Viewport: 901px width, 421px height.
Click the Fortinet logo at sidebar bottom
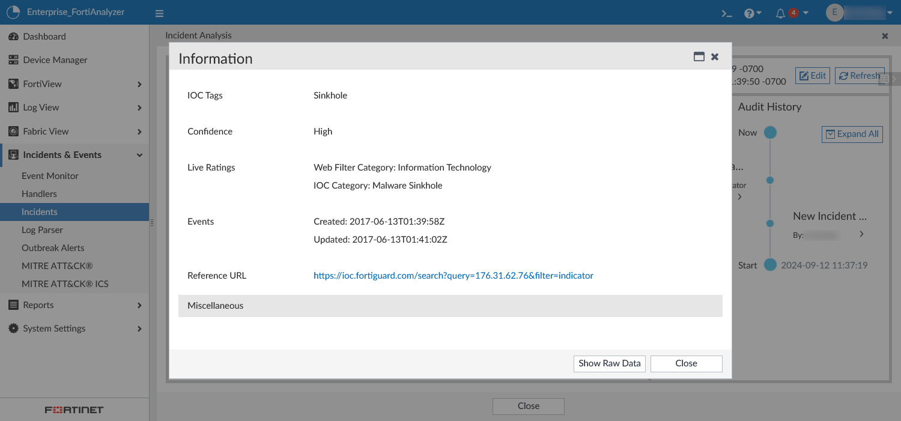[x=74, y=410]
